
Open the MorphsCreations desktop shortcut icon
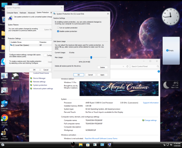tap(4, 91)
